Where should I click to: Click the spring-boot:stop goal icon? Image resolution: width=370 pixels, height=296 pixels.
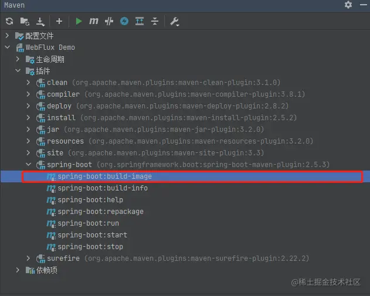click(x=51, y=247)
